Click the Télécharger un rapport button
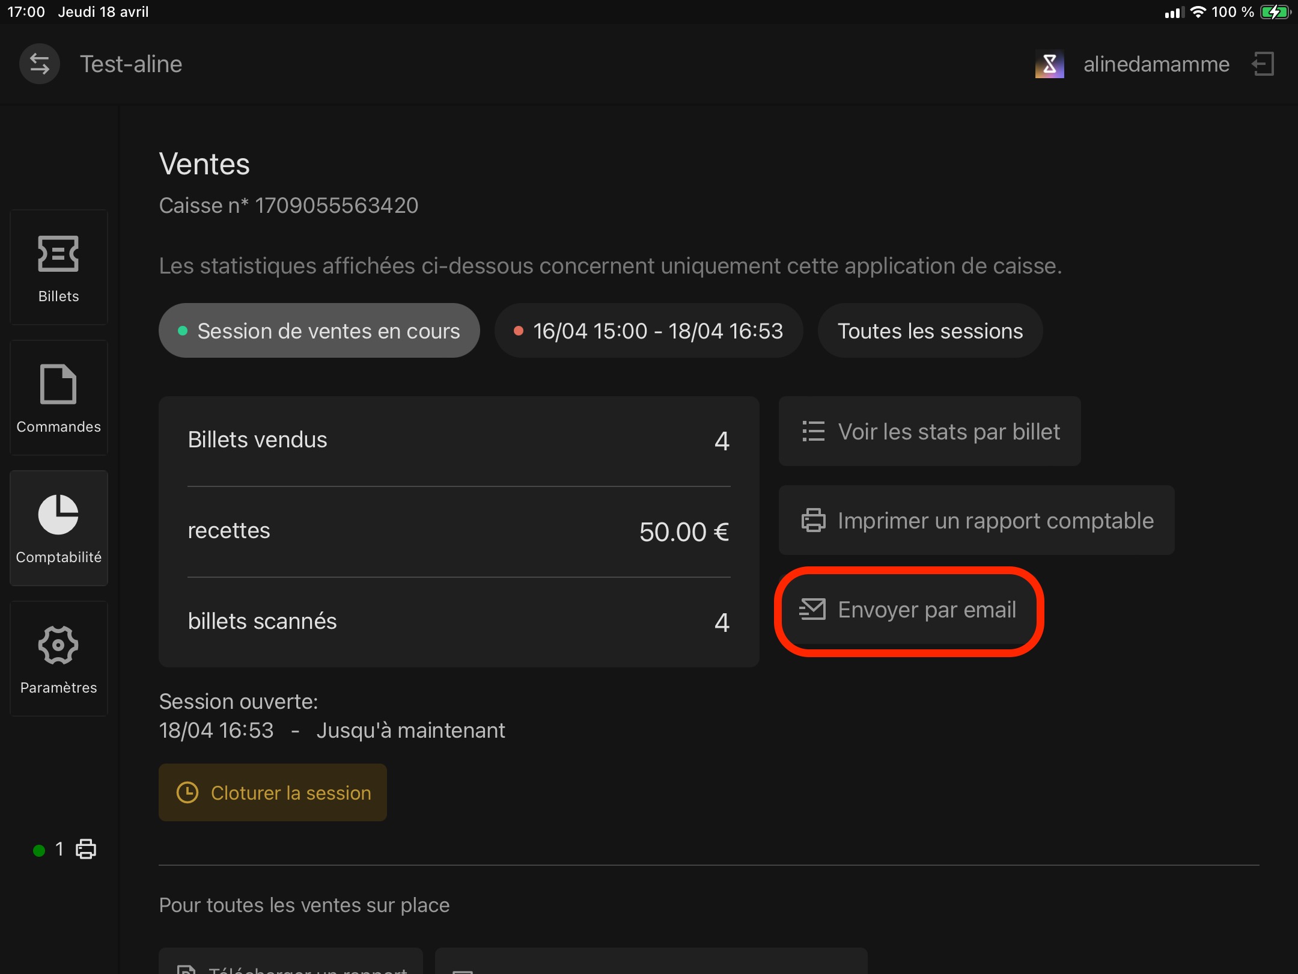 pyautogui.click(x=291, y=962)
